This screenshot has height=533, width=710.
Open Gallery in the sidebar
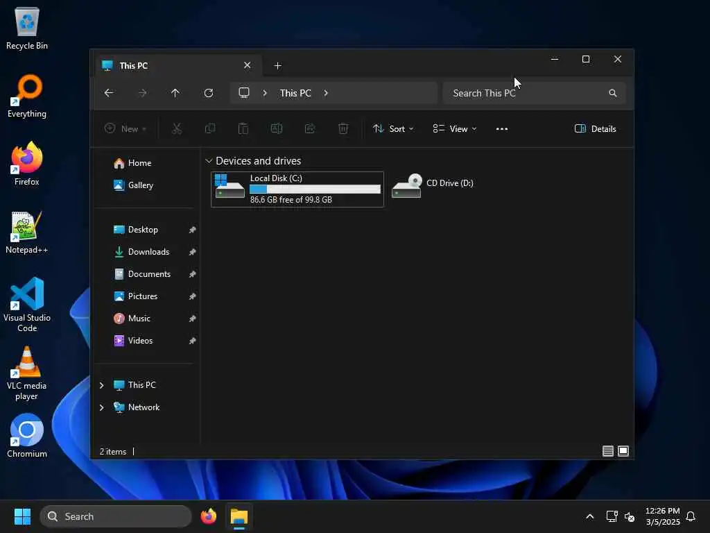[x=140, y=185]
